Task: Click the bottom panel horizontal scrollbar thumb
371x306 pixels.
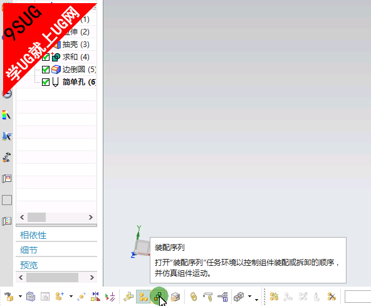Action: coord(52,277)
